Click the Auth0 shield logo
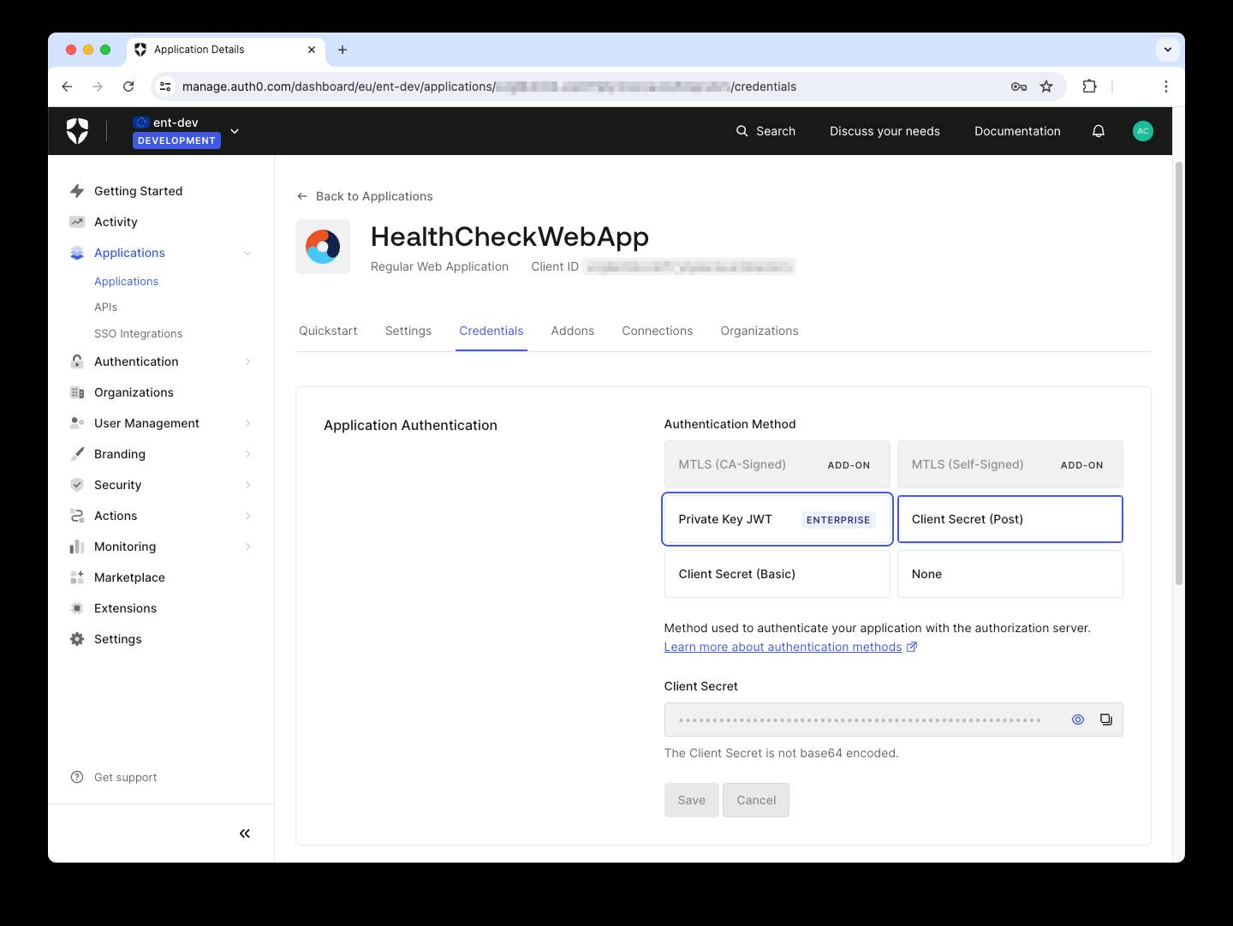Screen dimensions: 1233x926 pos(77,131)
